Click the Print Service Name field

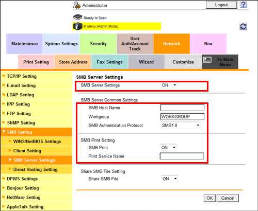[182, 156]
